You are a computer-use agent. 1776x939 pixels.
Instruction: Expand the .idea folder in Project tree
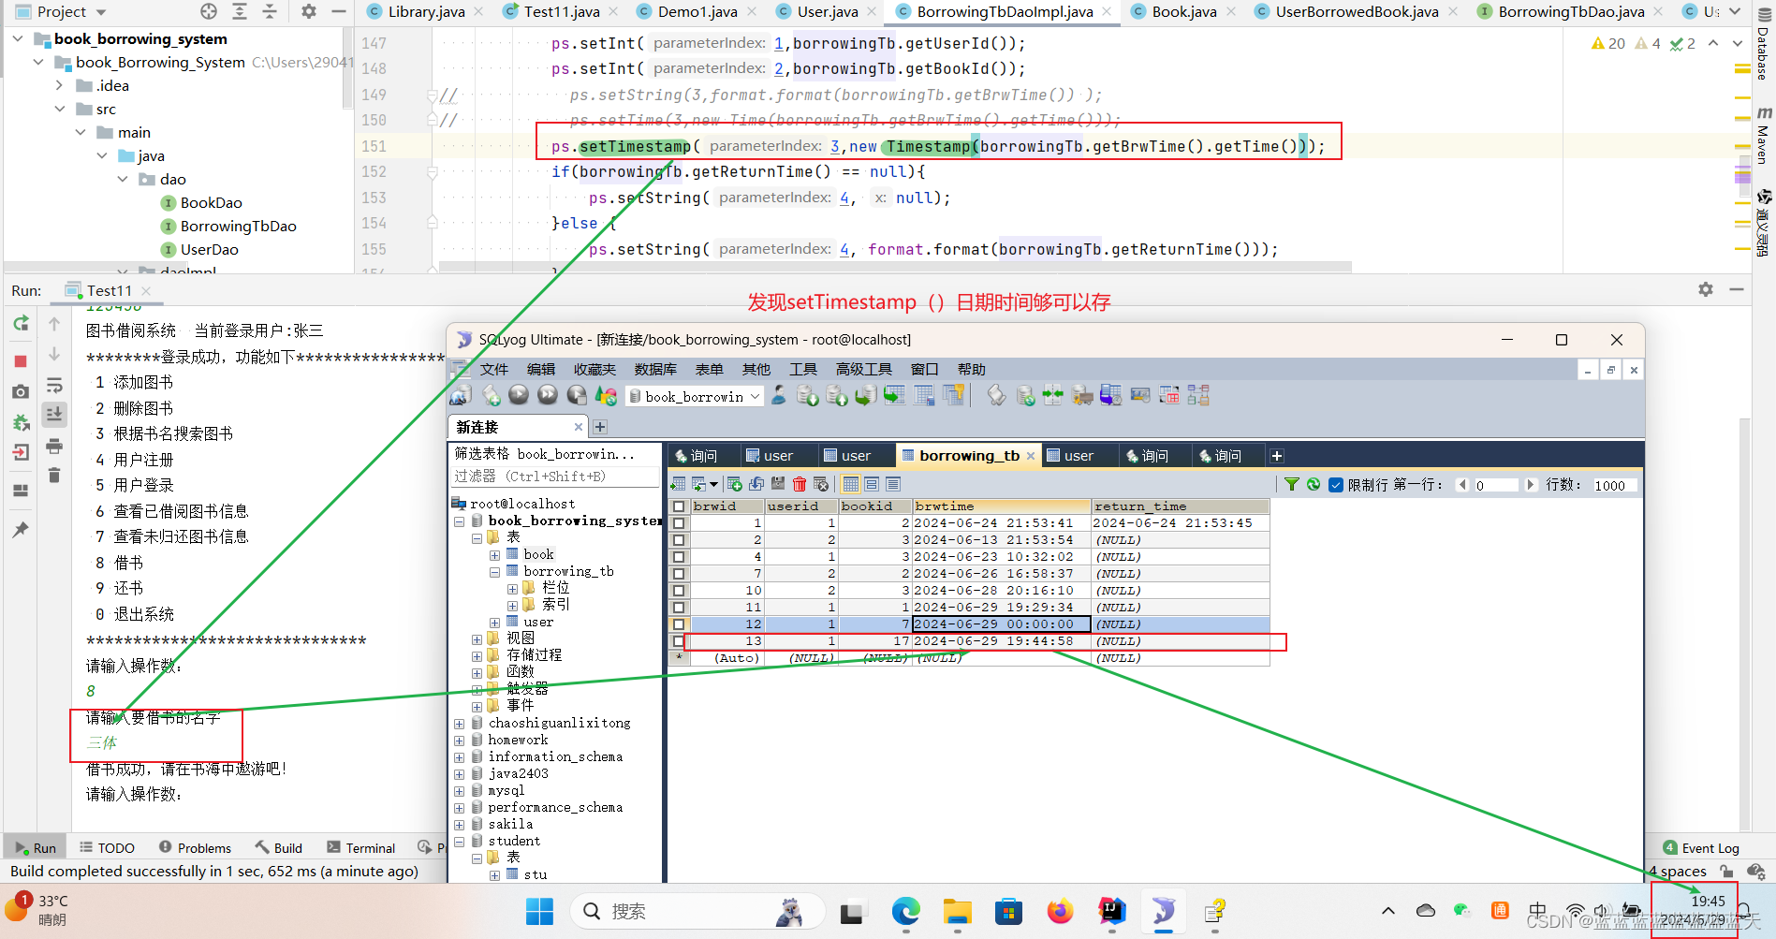click(59, 85)
